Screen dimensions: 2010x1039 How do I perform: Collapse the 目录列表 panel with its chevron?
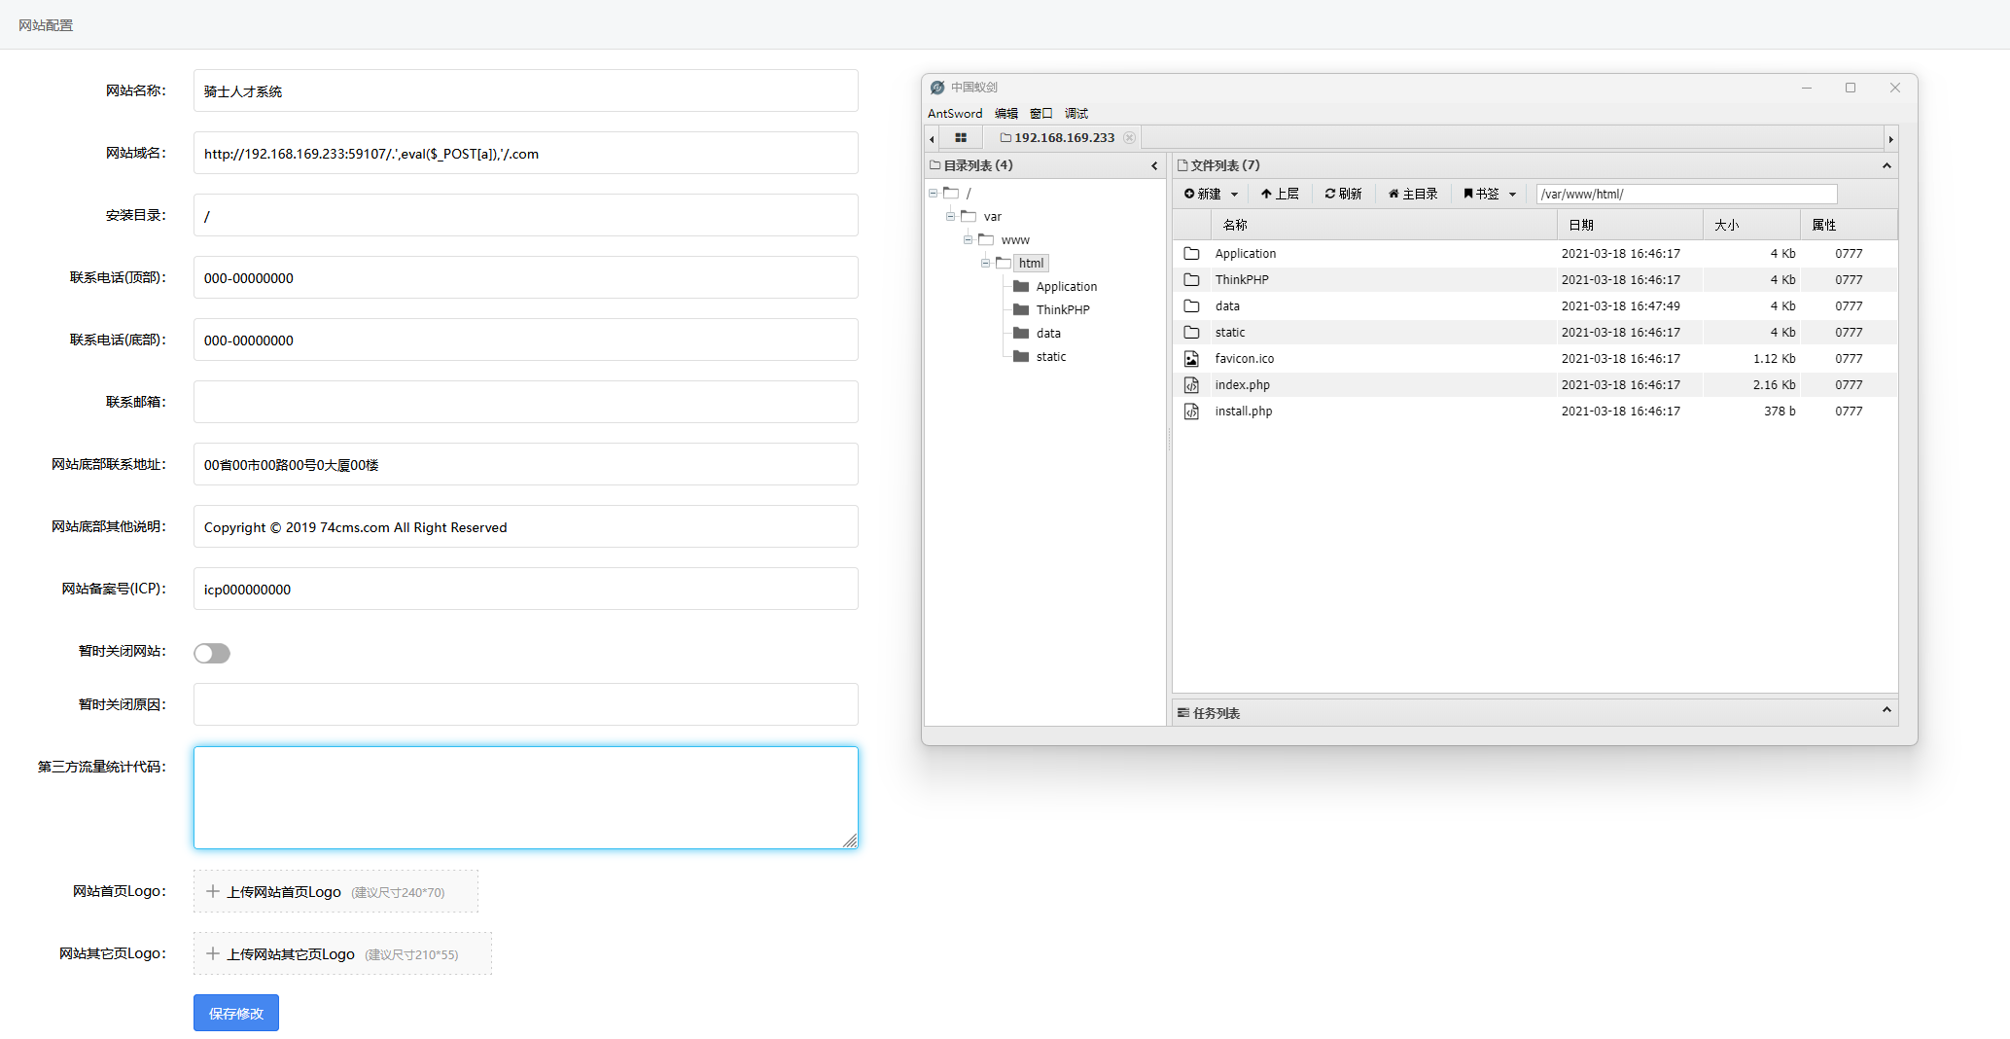(x=1154, y=166)
